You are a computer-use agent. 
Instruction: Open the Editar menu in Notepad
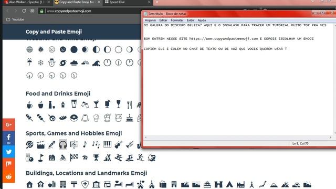(163, 20)
